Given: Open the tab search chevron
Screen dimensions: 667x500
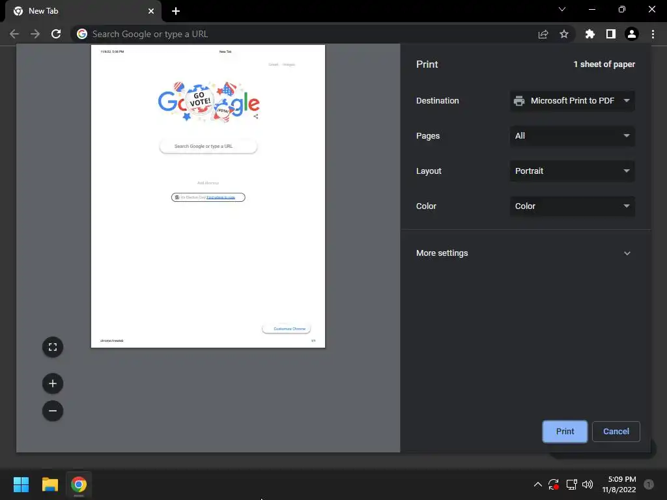Looking at the screenshot, I should click(562, 9).
